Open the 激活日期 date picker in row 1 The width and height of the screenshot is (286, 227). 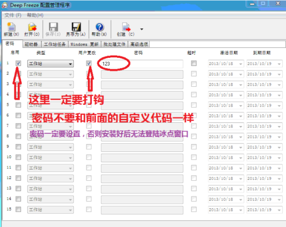pos(241,64)
